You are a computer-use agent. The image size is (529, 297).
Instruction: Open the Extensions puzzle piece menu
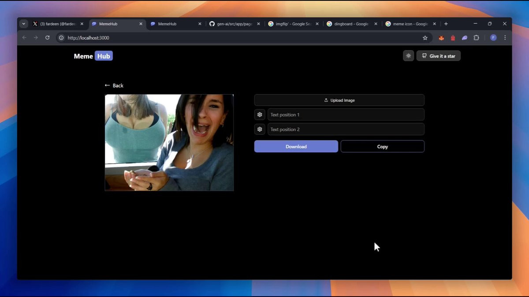point(476,38)
